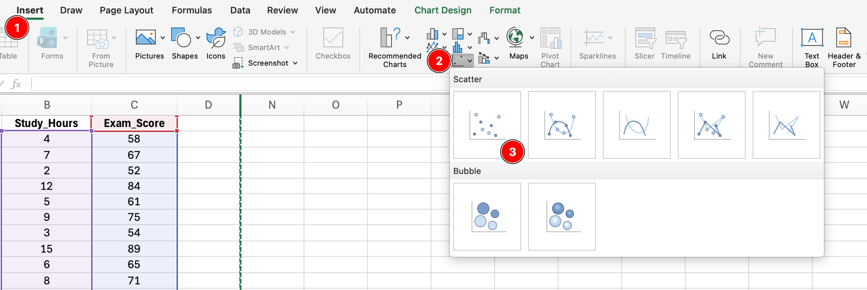Screen dimensions: 867x290
Task: Open the Formulas ribbon tab
Action: coord(191,10)
